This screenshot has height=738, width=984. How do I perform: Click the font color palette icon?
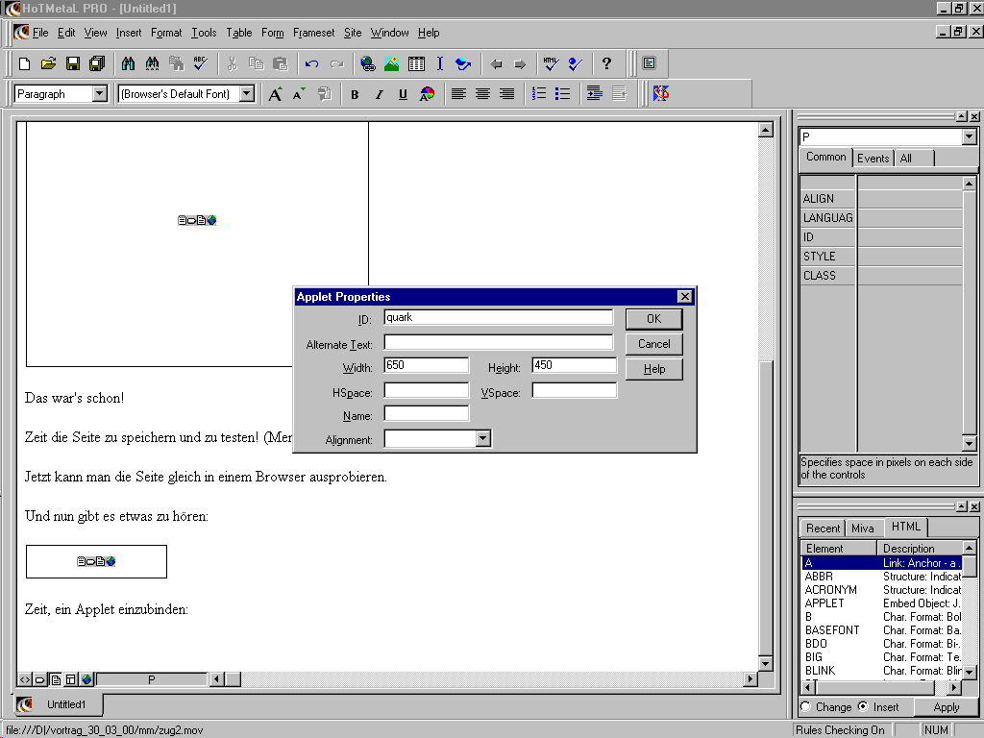coord(428,94)
